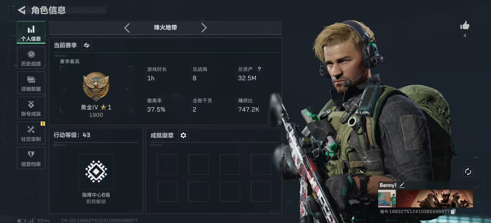The width and height of the screenshot is (491, 223).
Task: Open the 信誉档案 tab
Action: coord(31,158)
